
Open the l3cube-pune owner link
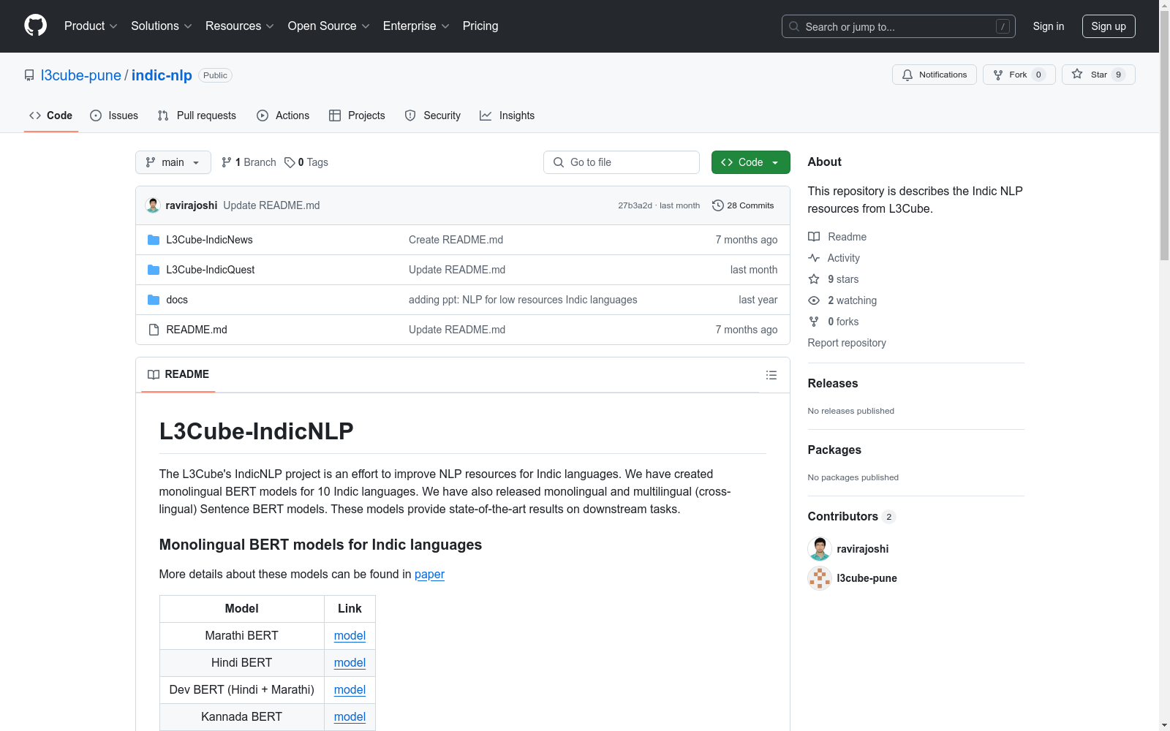click(81, 75)
